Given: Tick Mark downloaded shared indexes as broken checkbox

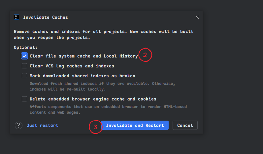Looking at the screenshot, I should point(24,76).
